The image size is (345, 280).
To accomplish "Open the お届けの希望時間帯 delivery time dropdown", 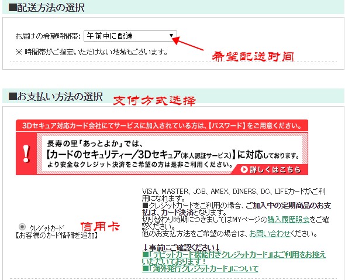I will point(130,36).
